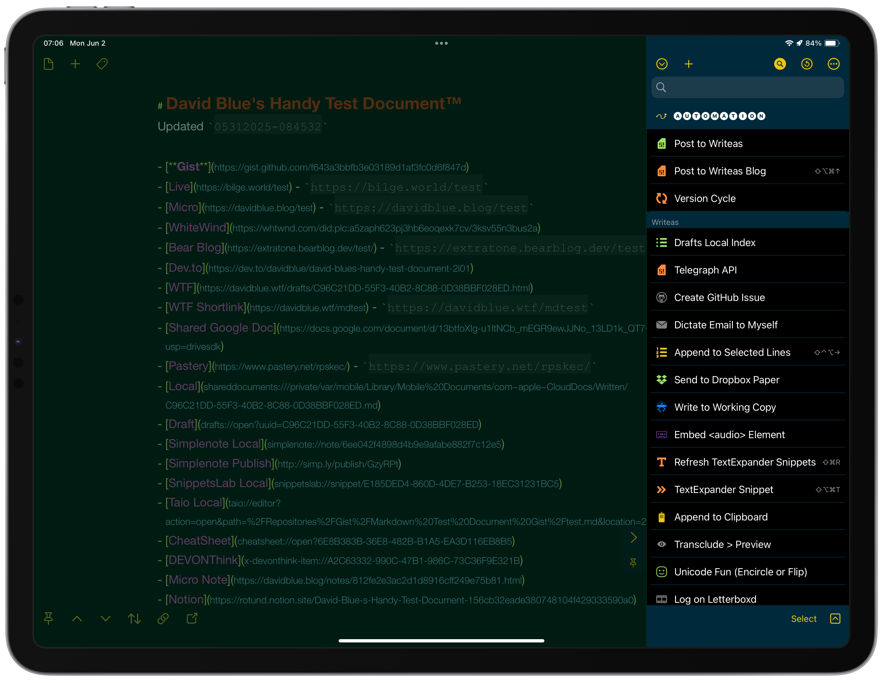Toggle the pin icon at the editor's right edge
Viewport: 883px width, 683px height.
coord(632,562)
